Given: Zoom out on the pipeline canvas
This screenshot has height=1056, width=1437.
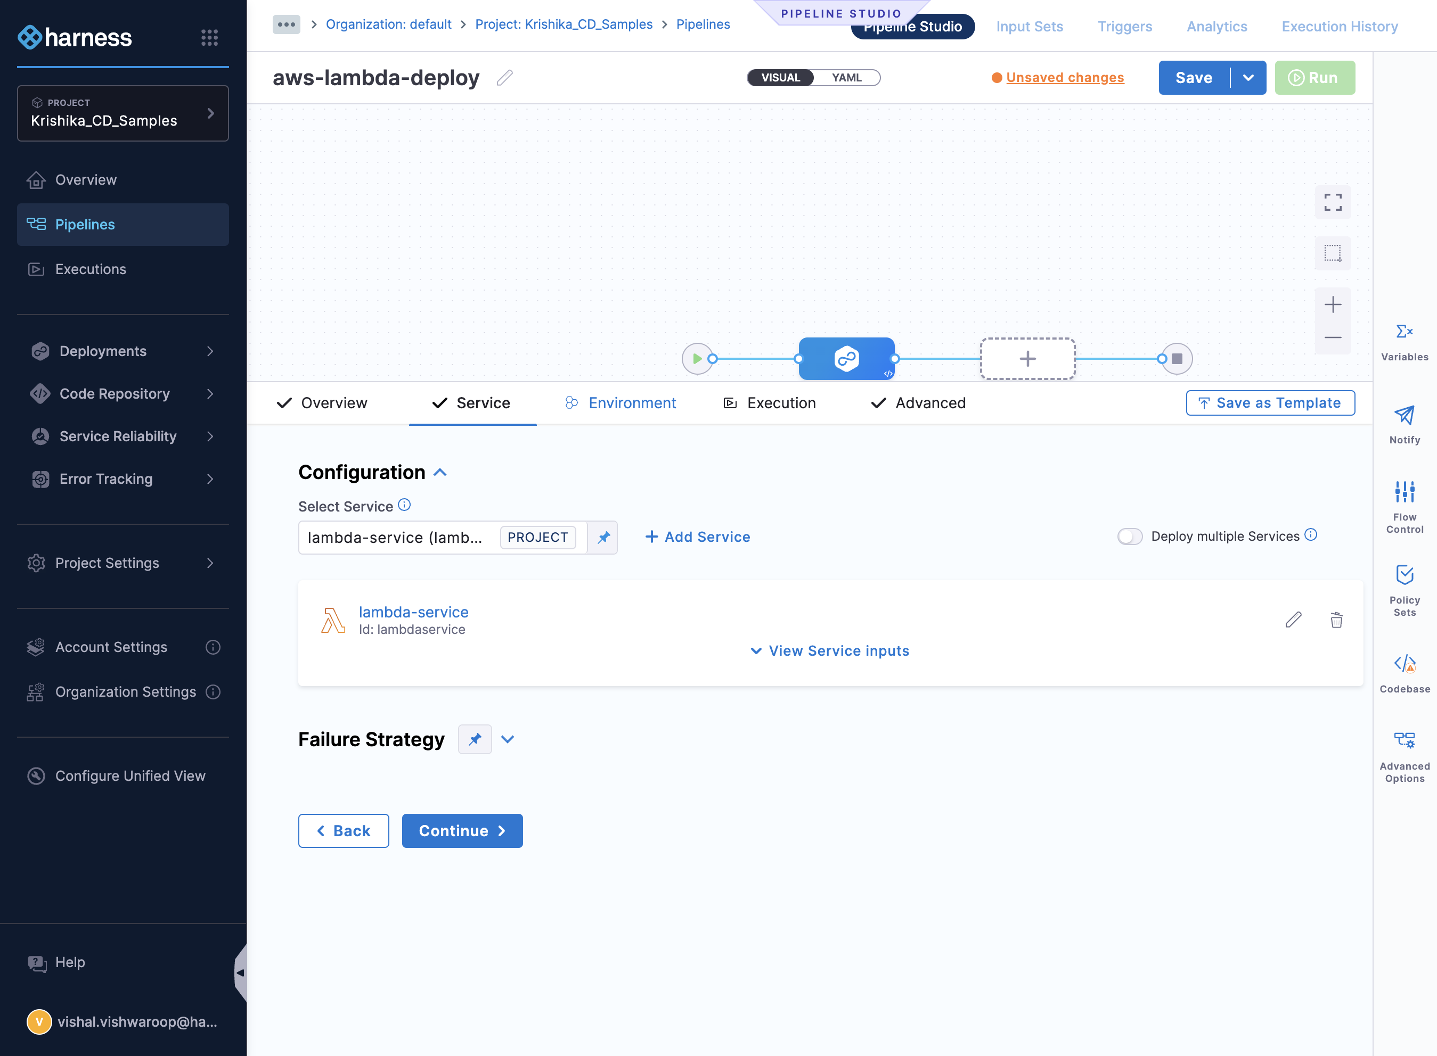Looking at the screenshot, I should (1333, 337).
